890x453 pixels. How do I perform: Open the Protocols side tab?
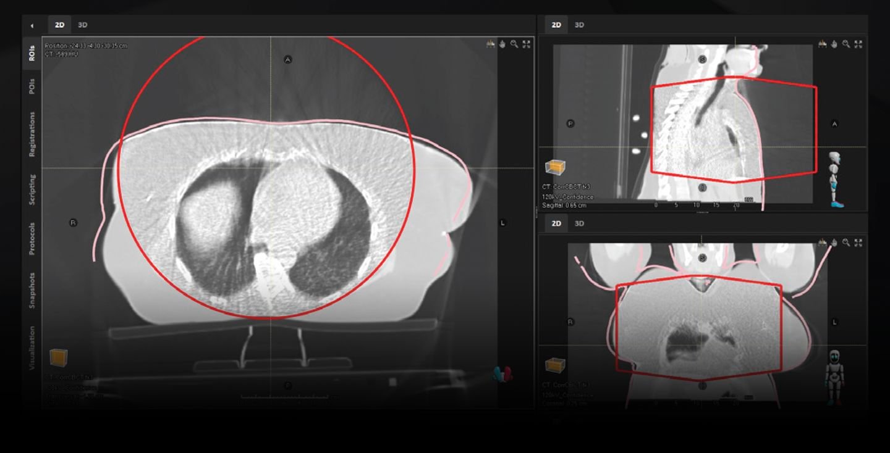32,239
